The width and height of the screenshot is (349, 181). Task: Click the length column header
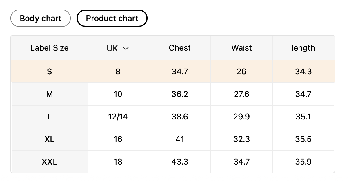click(303, 48)
